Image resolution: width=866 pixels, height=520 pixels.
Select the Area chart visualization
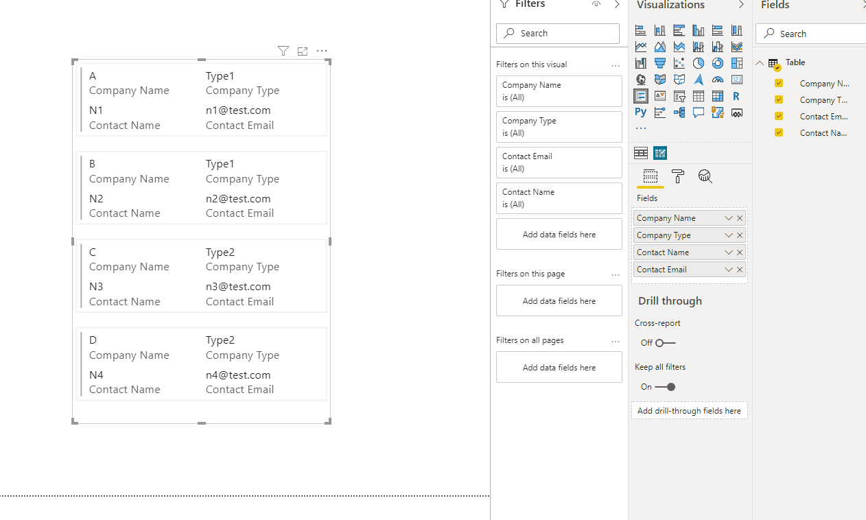[x=660, y=47]
